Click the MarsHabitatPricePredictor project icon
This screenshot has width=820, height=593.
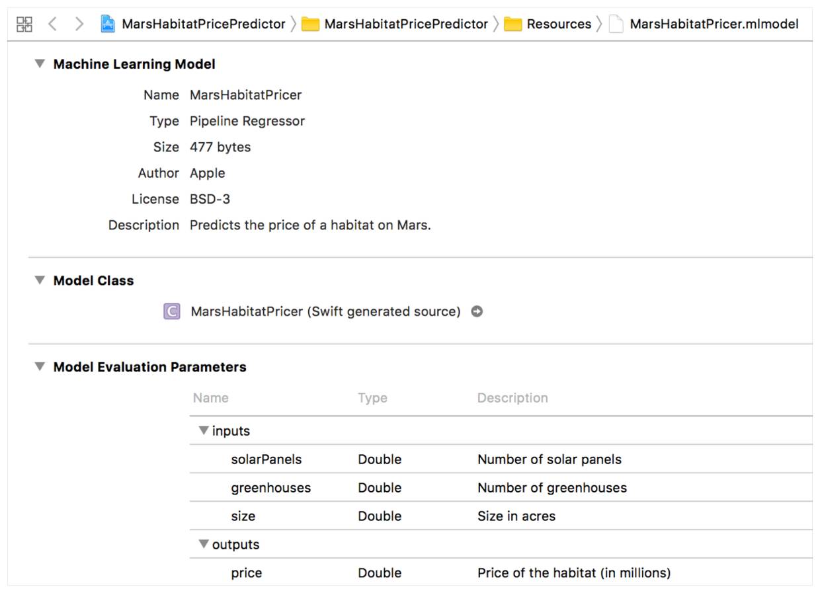(x=108, y=24)
